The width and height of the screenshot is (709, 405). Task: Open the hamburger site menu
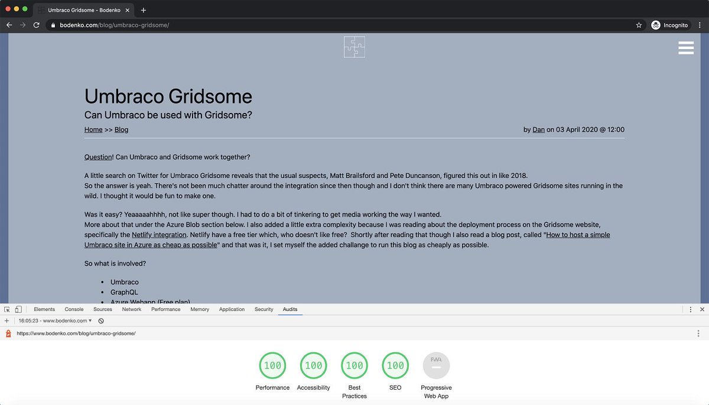(x=686, y=48)
